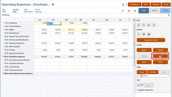Open the change history icon under Details
172x97 pixels.
149,34
